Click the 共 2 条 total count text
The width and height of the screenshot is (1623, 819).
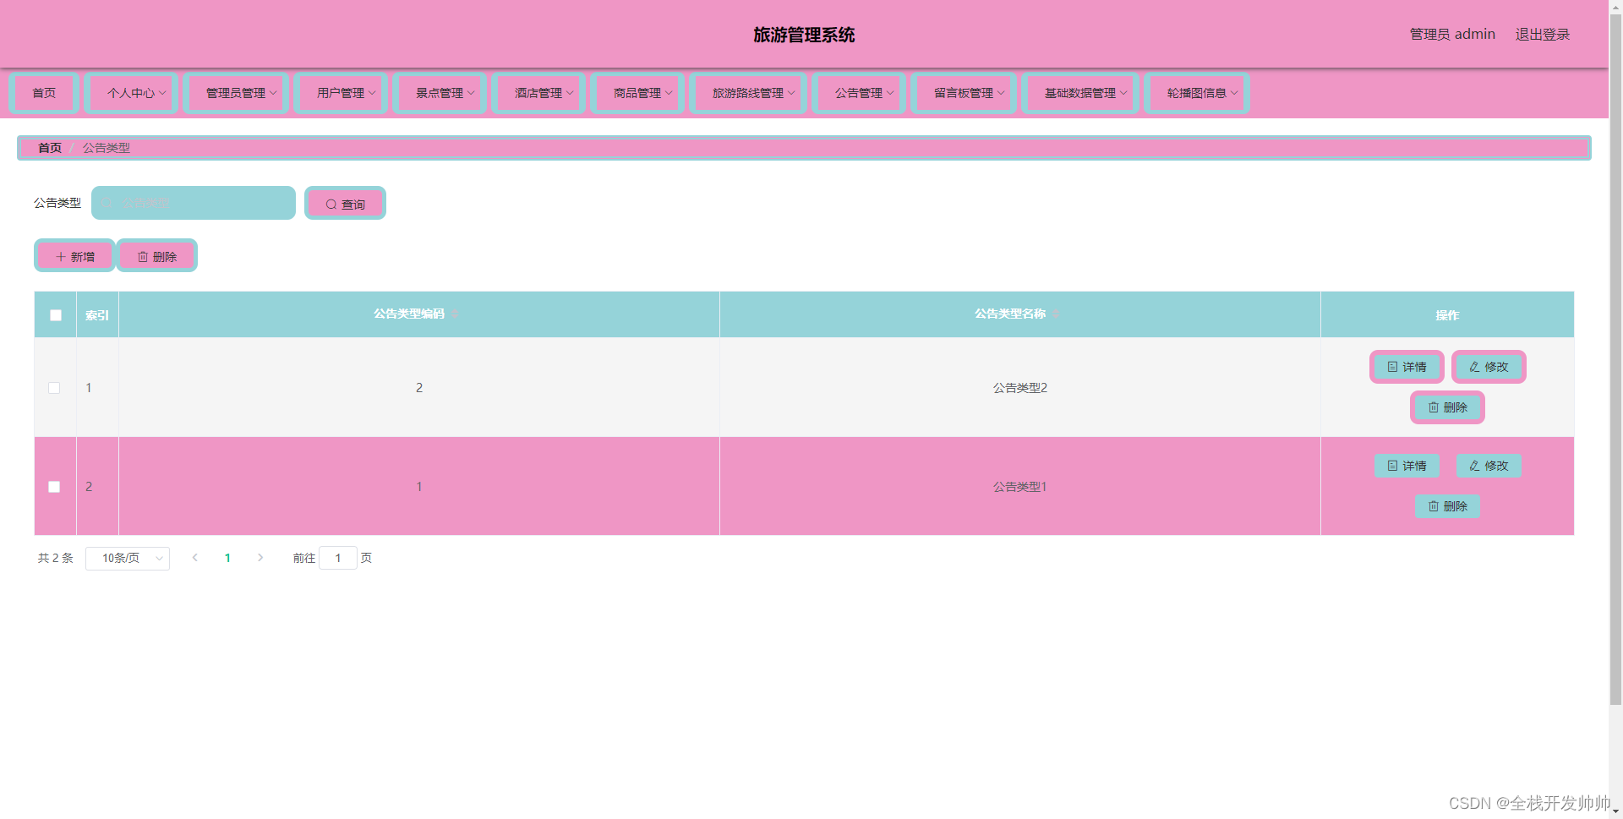pyautogui.click(x=56, y=558)
